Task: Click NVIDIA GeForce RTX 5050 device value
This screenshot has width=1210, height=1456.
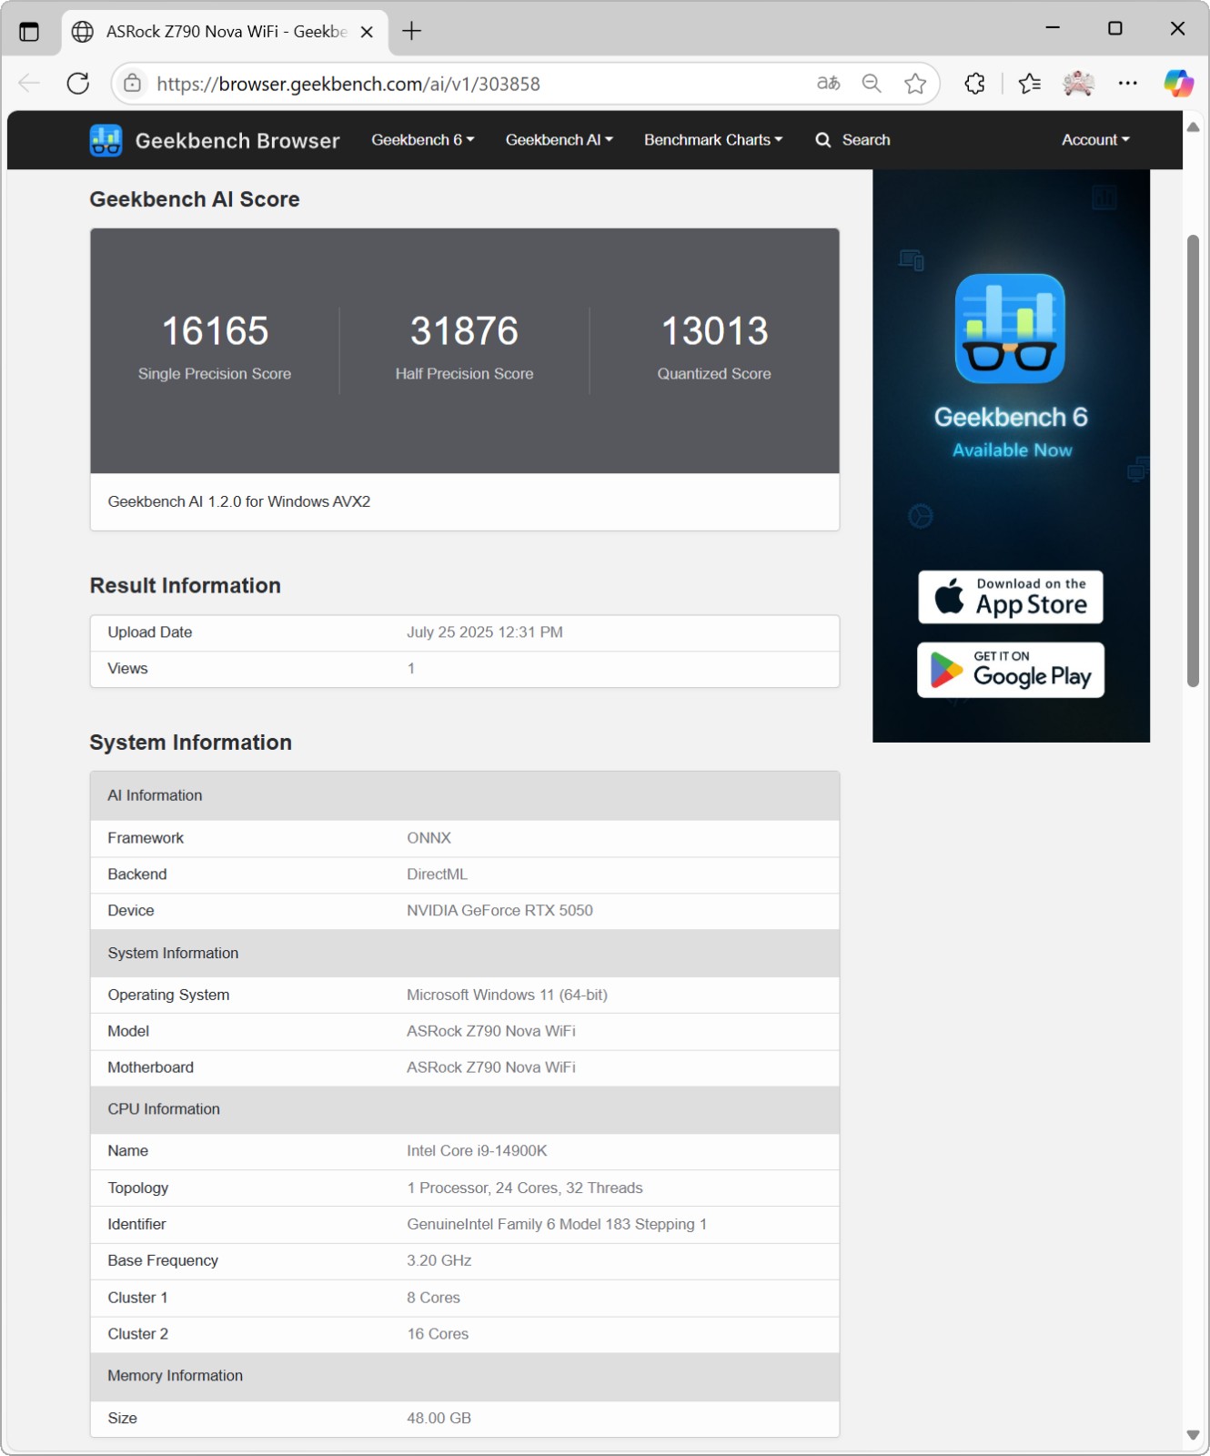Action: [x=500, y=911]
